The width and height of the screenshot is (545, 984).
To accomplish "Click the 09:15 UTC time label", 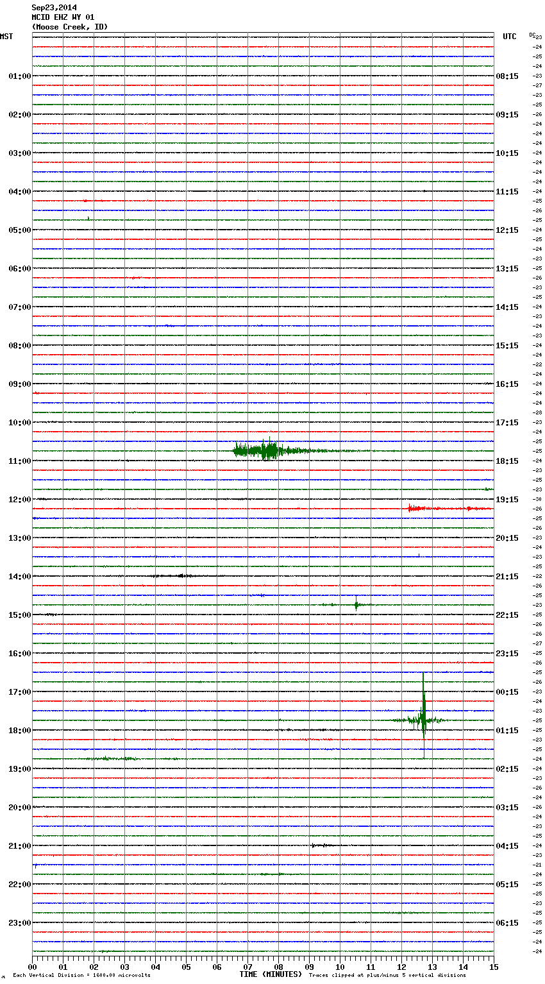I will [507, 115].
